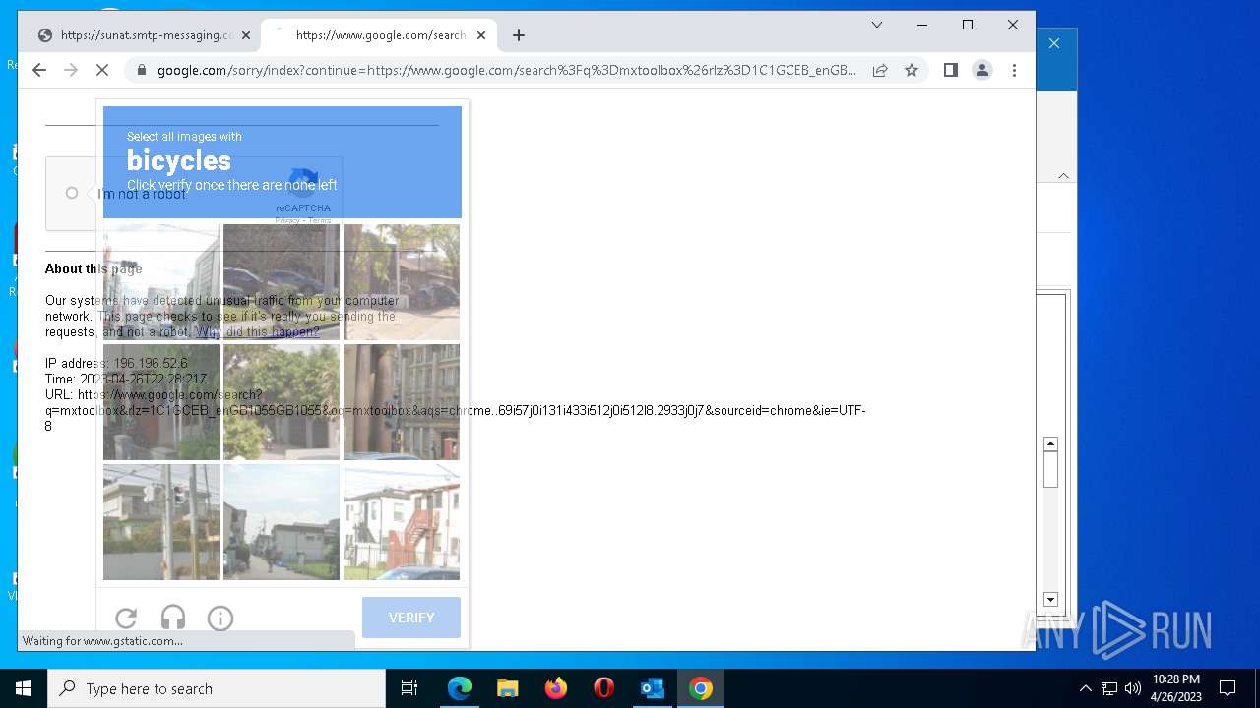Launch Firefox from taskbar
Image resolution: width=1260 pixels, height=708 pixels.
[x=556, y=688]
